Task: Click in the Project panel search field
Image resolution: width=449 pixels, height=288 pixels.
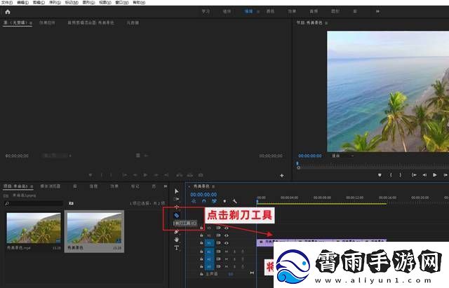Action: coord(36,203)
